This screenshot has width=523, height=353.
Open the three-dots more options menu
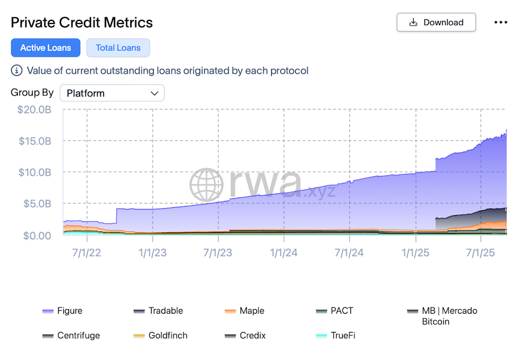coord(501,22)
